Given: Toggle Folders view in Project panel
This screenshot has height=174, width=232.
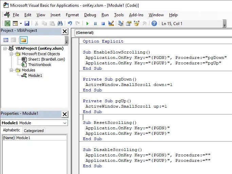Looking at the screenshot, I should 23,40.
